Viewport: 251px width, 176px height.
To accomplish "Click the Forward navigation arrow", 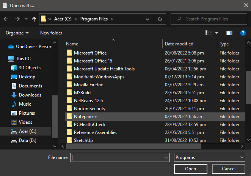I will 17,19.
